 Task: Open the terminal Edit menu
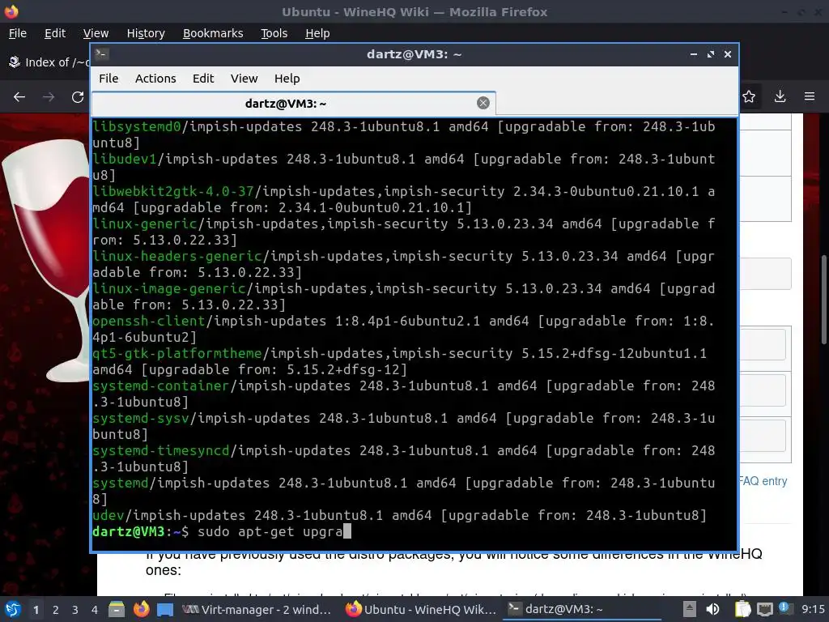203,79
